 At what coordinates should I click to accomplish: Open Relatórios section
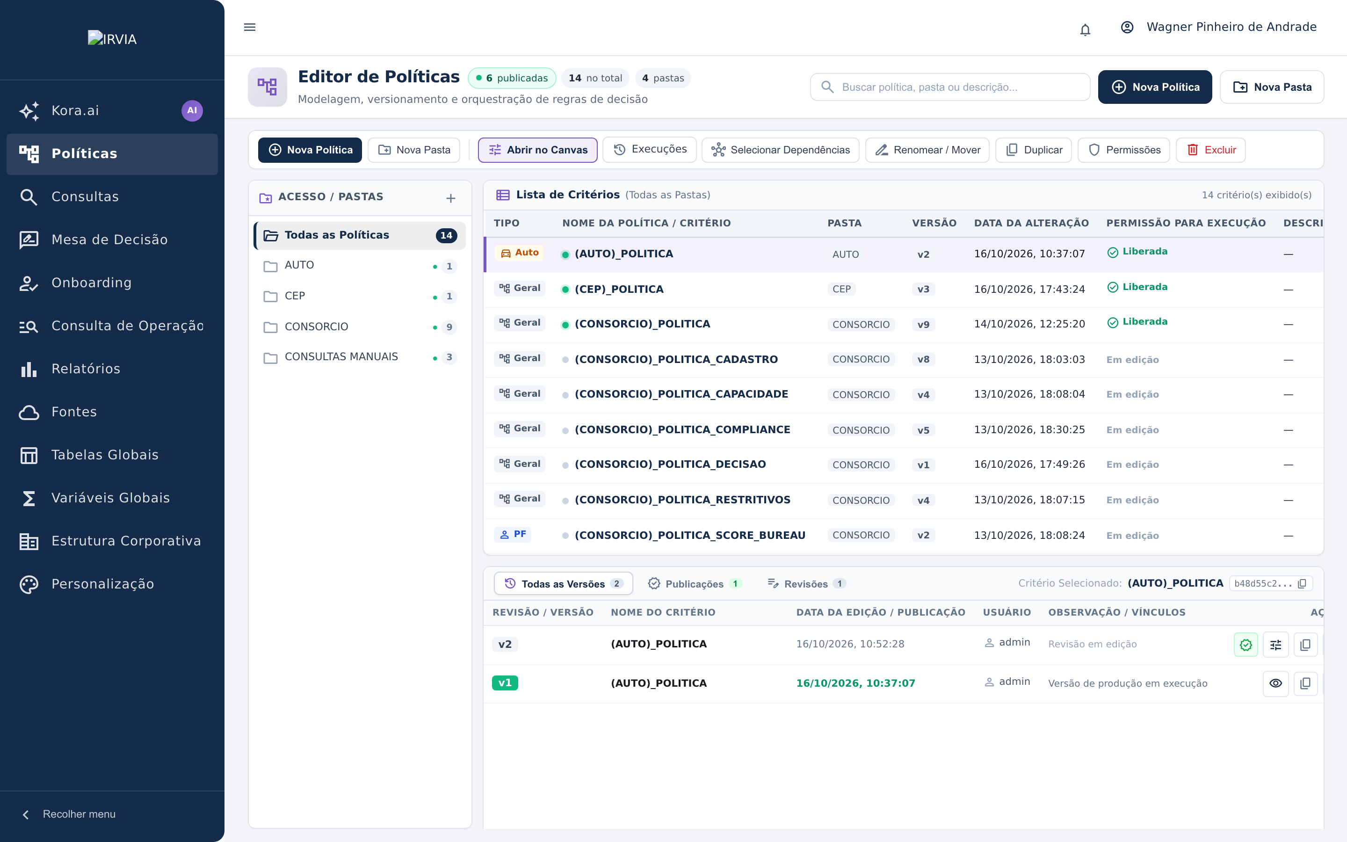pyautogui.click(x=112, y=369)
